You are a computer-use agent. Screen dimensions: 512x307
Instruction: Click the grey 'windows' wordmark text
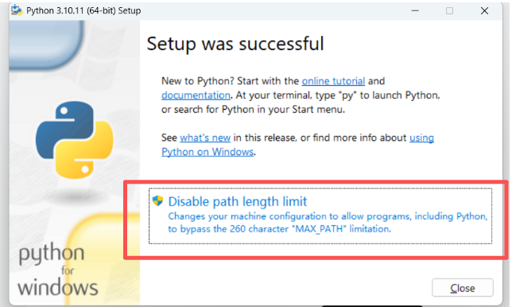pos(58,288)
